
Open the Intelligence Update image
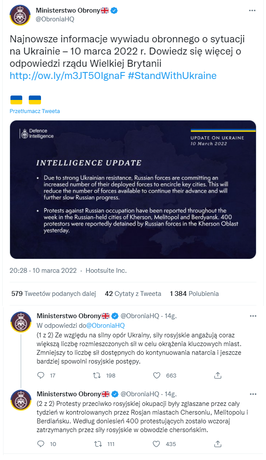pos(133,189)
